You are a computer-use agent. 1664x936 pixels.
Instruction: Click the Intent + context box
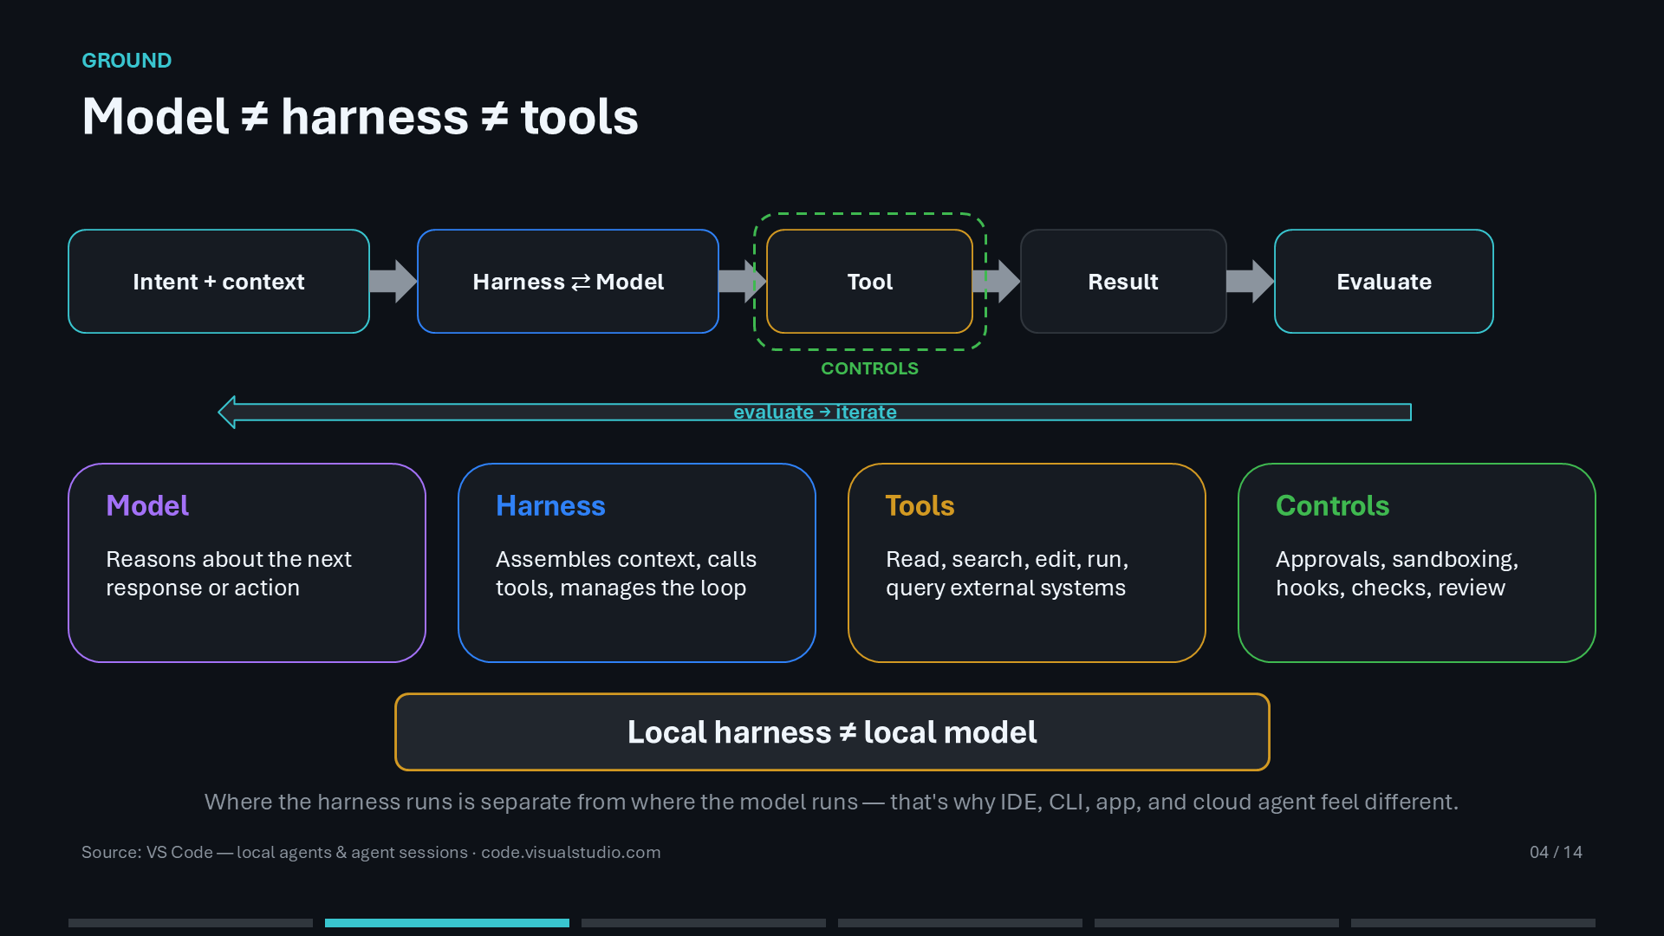point(218,282)
